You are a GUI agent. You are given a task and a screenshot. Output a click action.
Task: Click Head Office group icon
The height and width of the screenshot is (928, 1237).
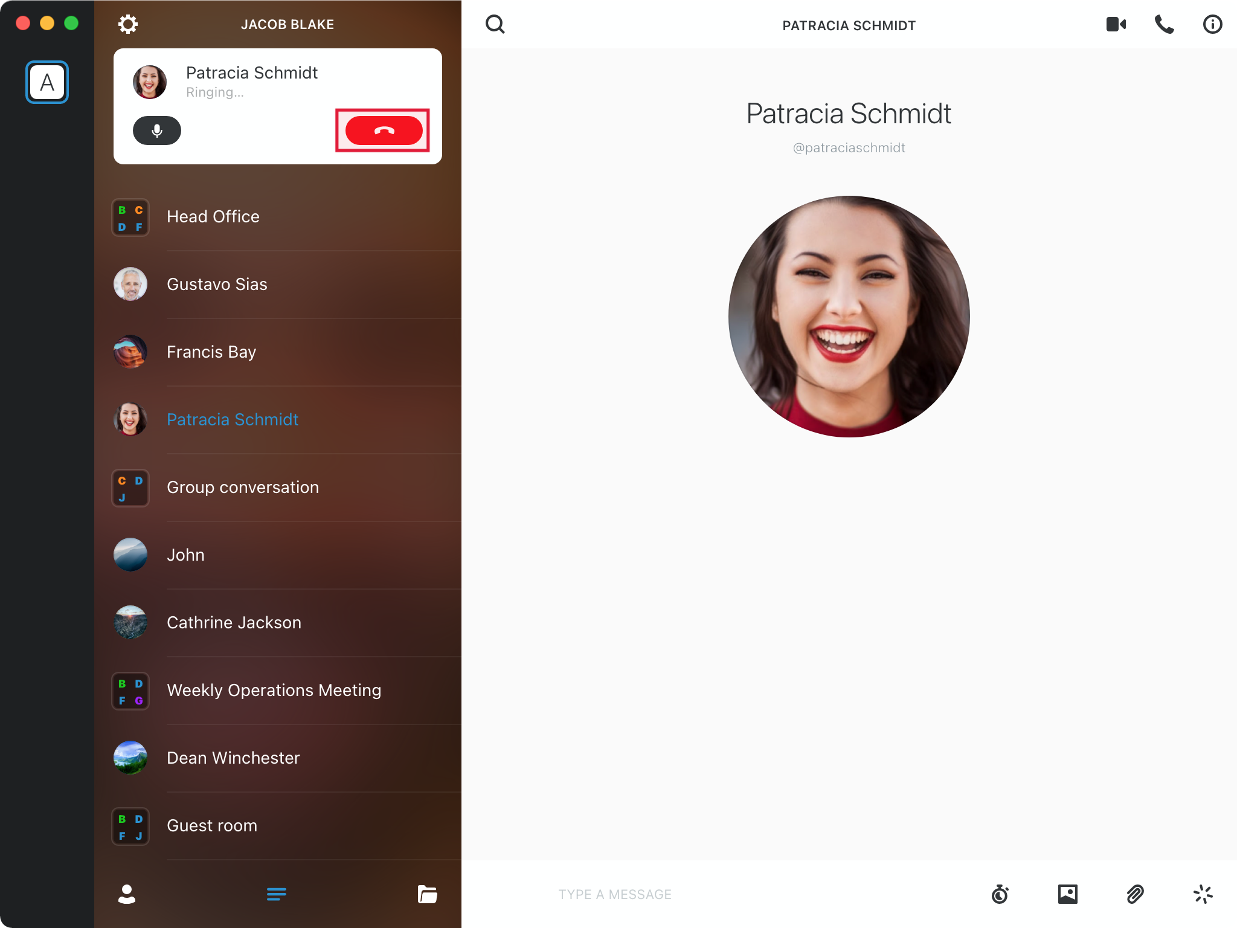coord(130,217)
